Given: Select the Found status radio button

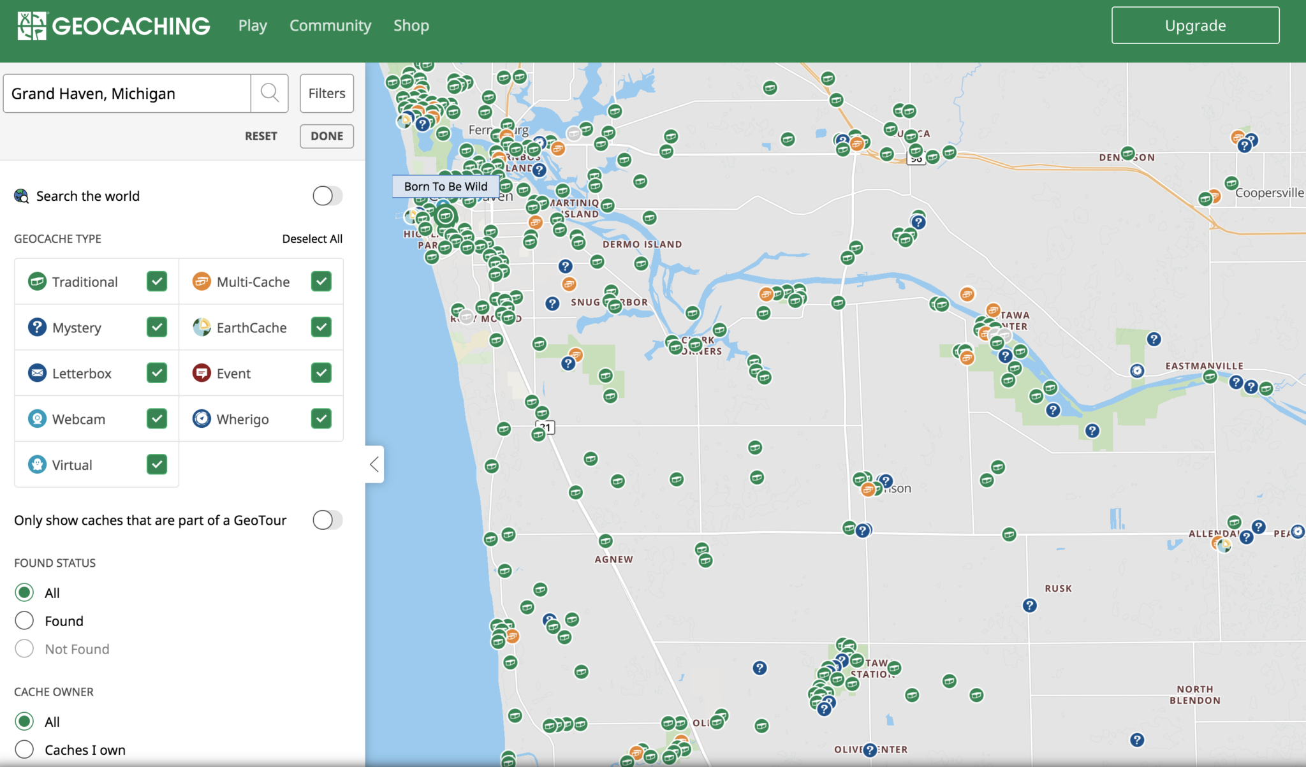Looking at the screenshot, I should click(24, 620).
